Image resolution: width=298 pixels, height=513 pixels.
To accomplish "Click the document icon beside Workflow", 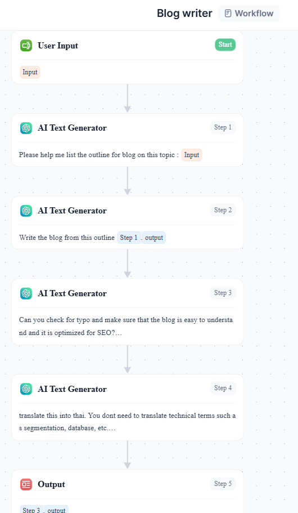I will 228,14.
